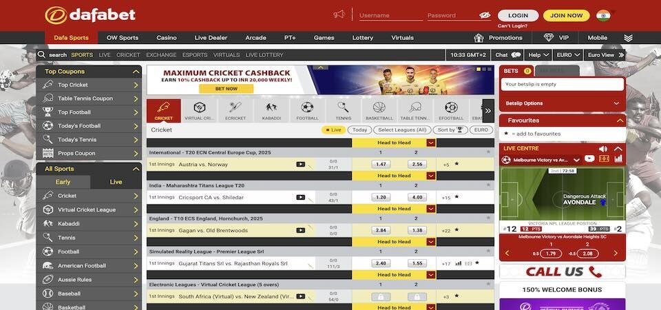Click the search magnifier icon
Viewport: 661px width, 310px height.
coord(41,54)
